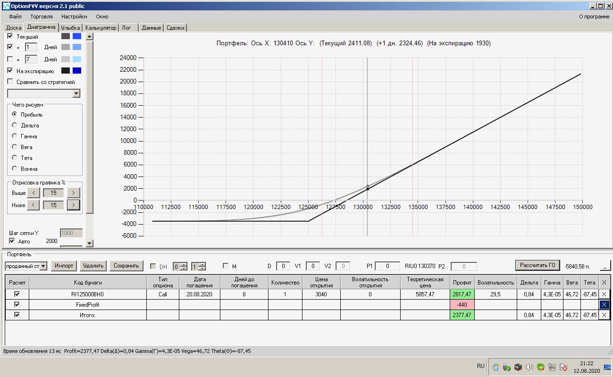Enable the +7 Дней curve checkbox

click(x=10, y=59)
